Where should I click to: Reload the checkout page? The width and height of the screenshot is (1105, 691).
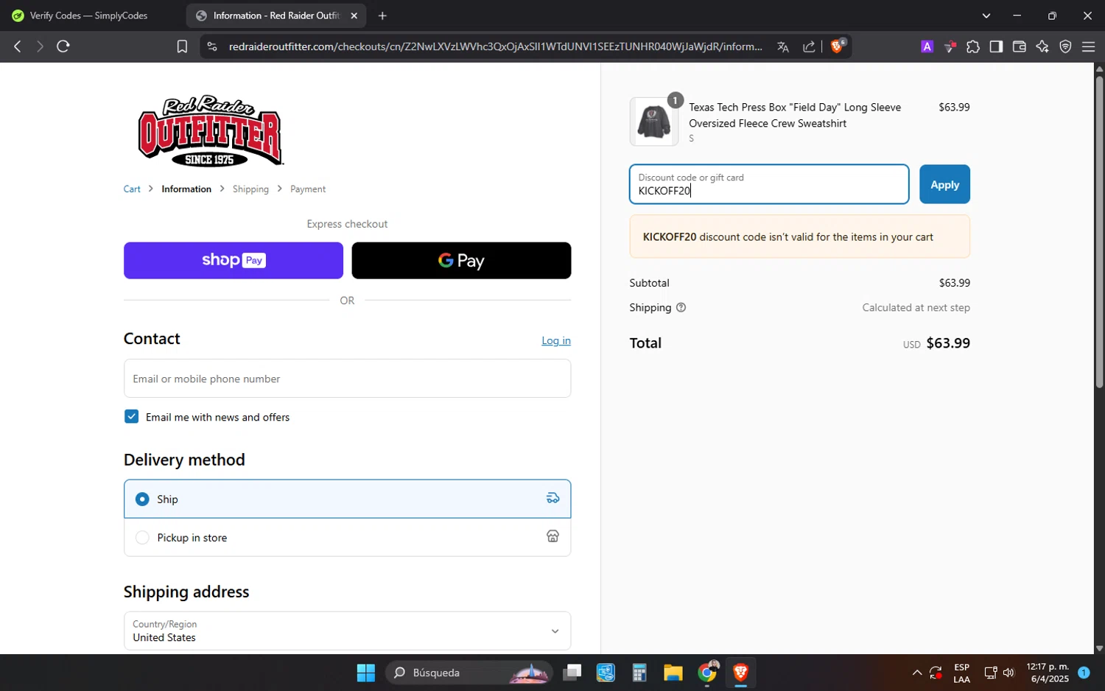[63, 46]
